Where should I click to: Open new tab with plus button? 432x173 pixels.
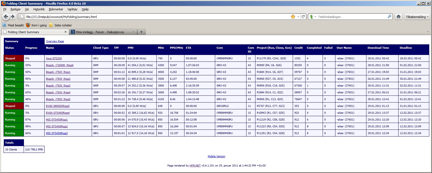point(141,32)
